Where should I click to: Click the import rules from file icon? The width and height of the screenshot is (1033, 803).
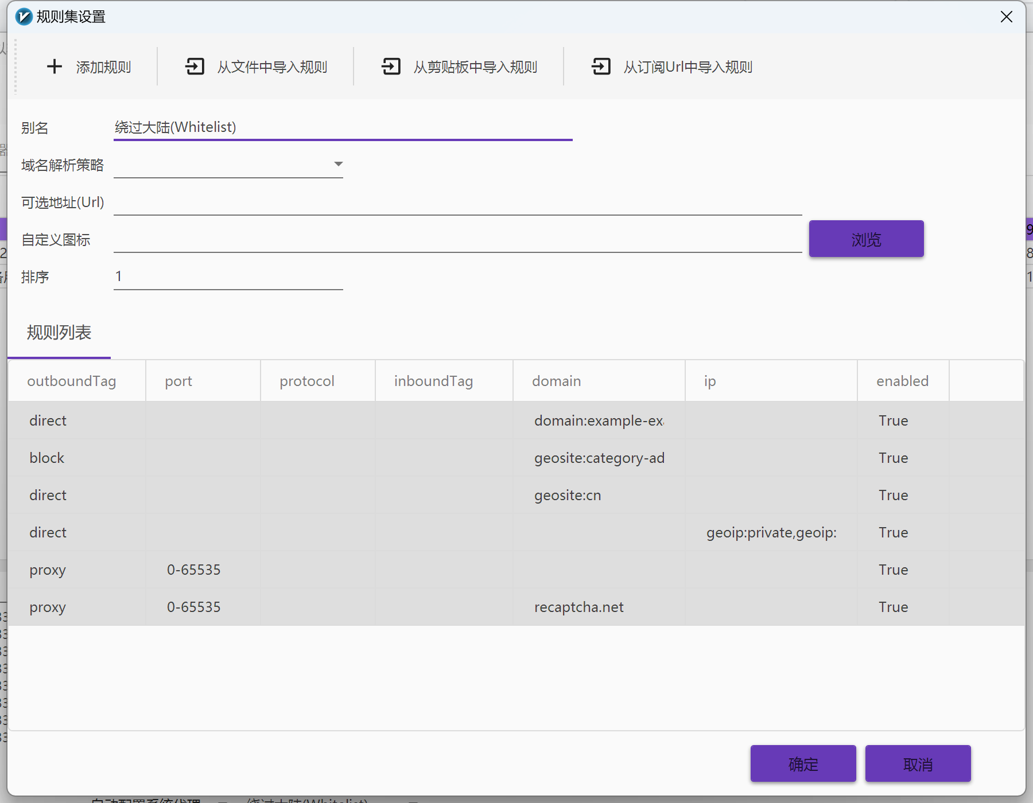(x=195, y=67)
